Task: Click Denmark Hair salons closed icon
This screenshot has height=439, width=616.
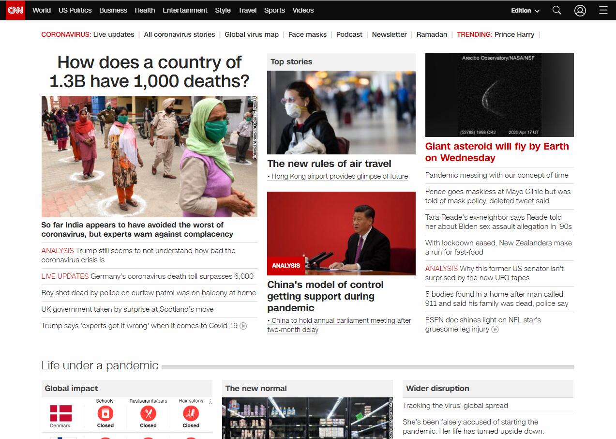Action: coord(191,413)
